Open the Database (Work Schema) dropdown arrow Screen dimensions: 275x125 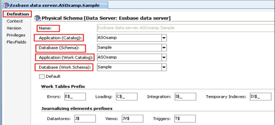pos(164,67)
